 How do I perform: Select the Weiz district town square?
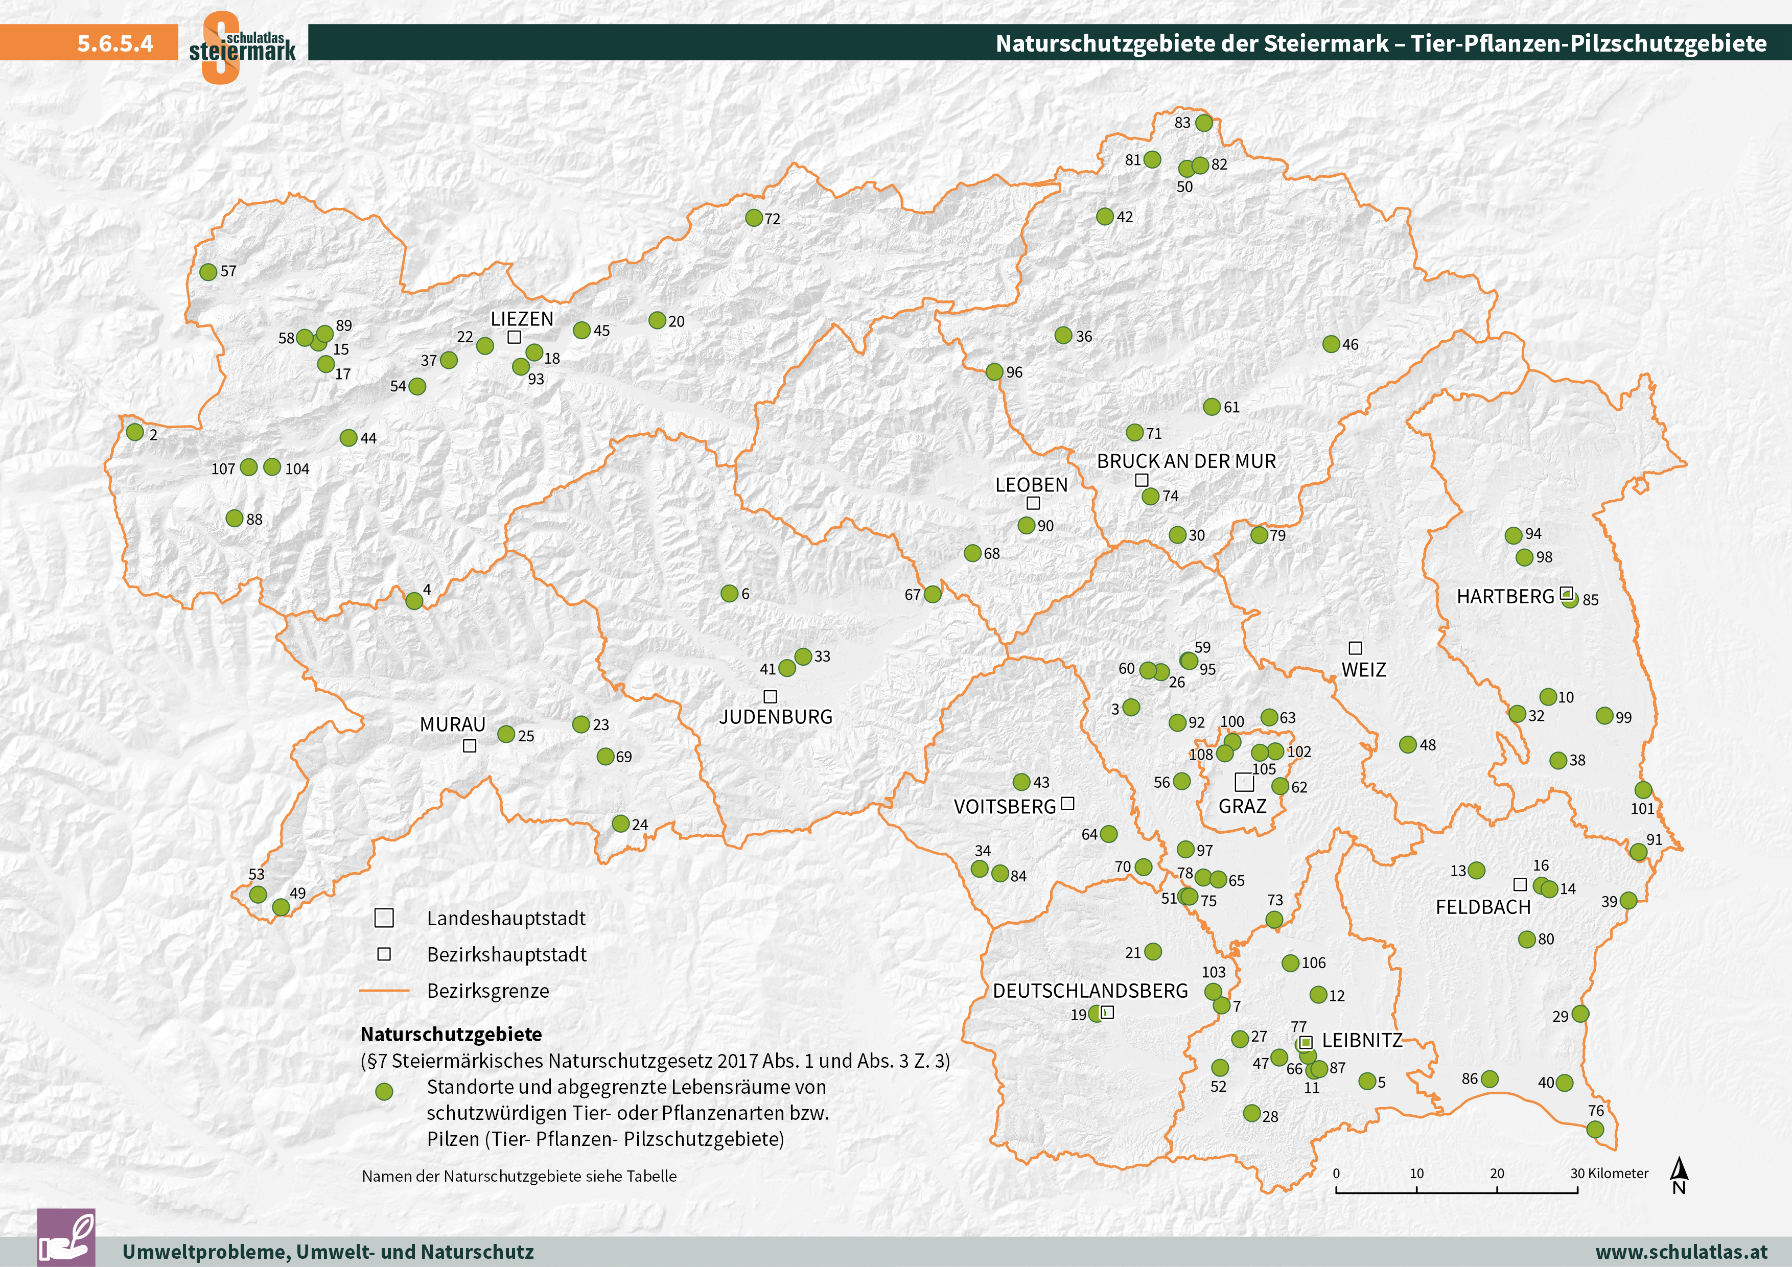pyautogui.click(x=1356, y=648)
